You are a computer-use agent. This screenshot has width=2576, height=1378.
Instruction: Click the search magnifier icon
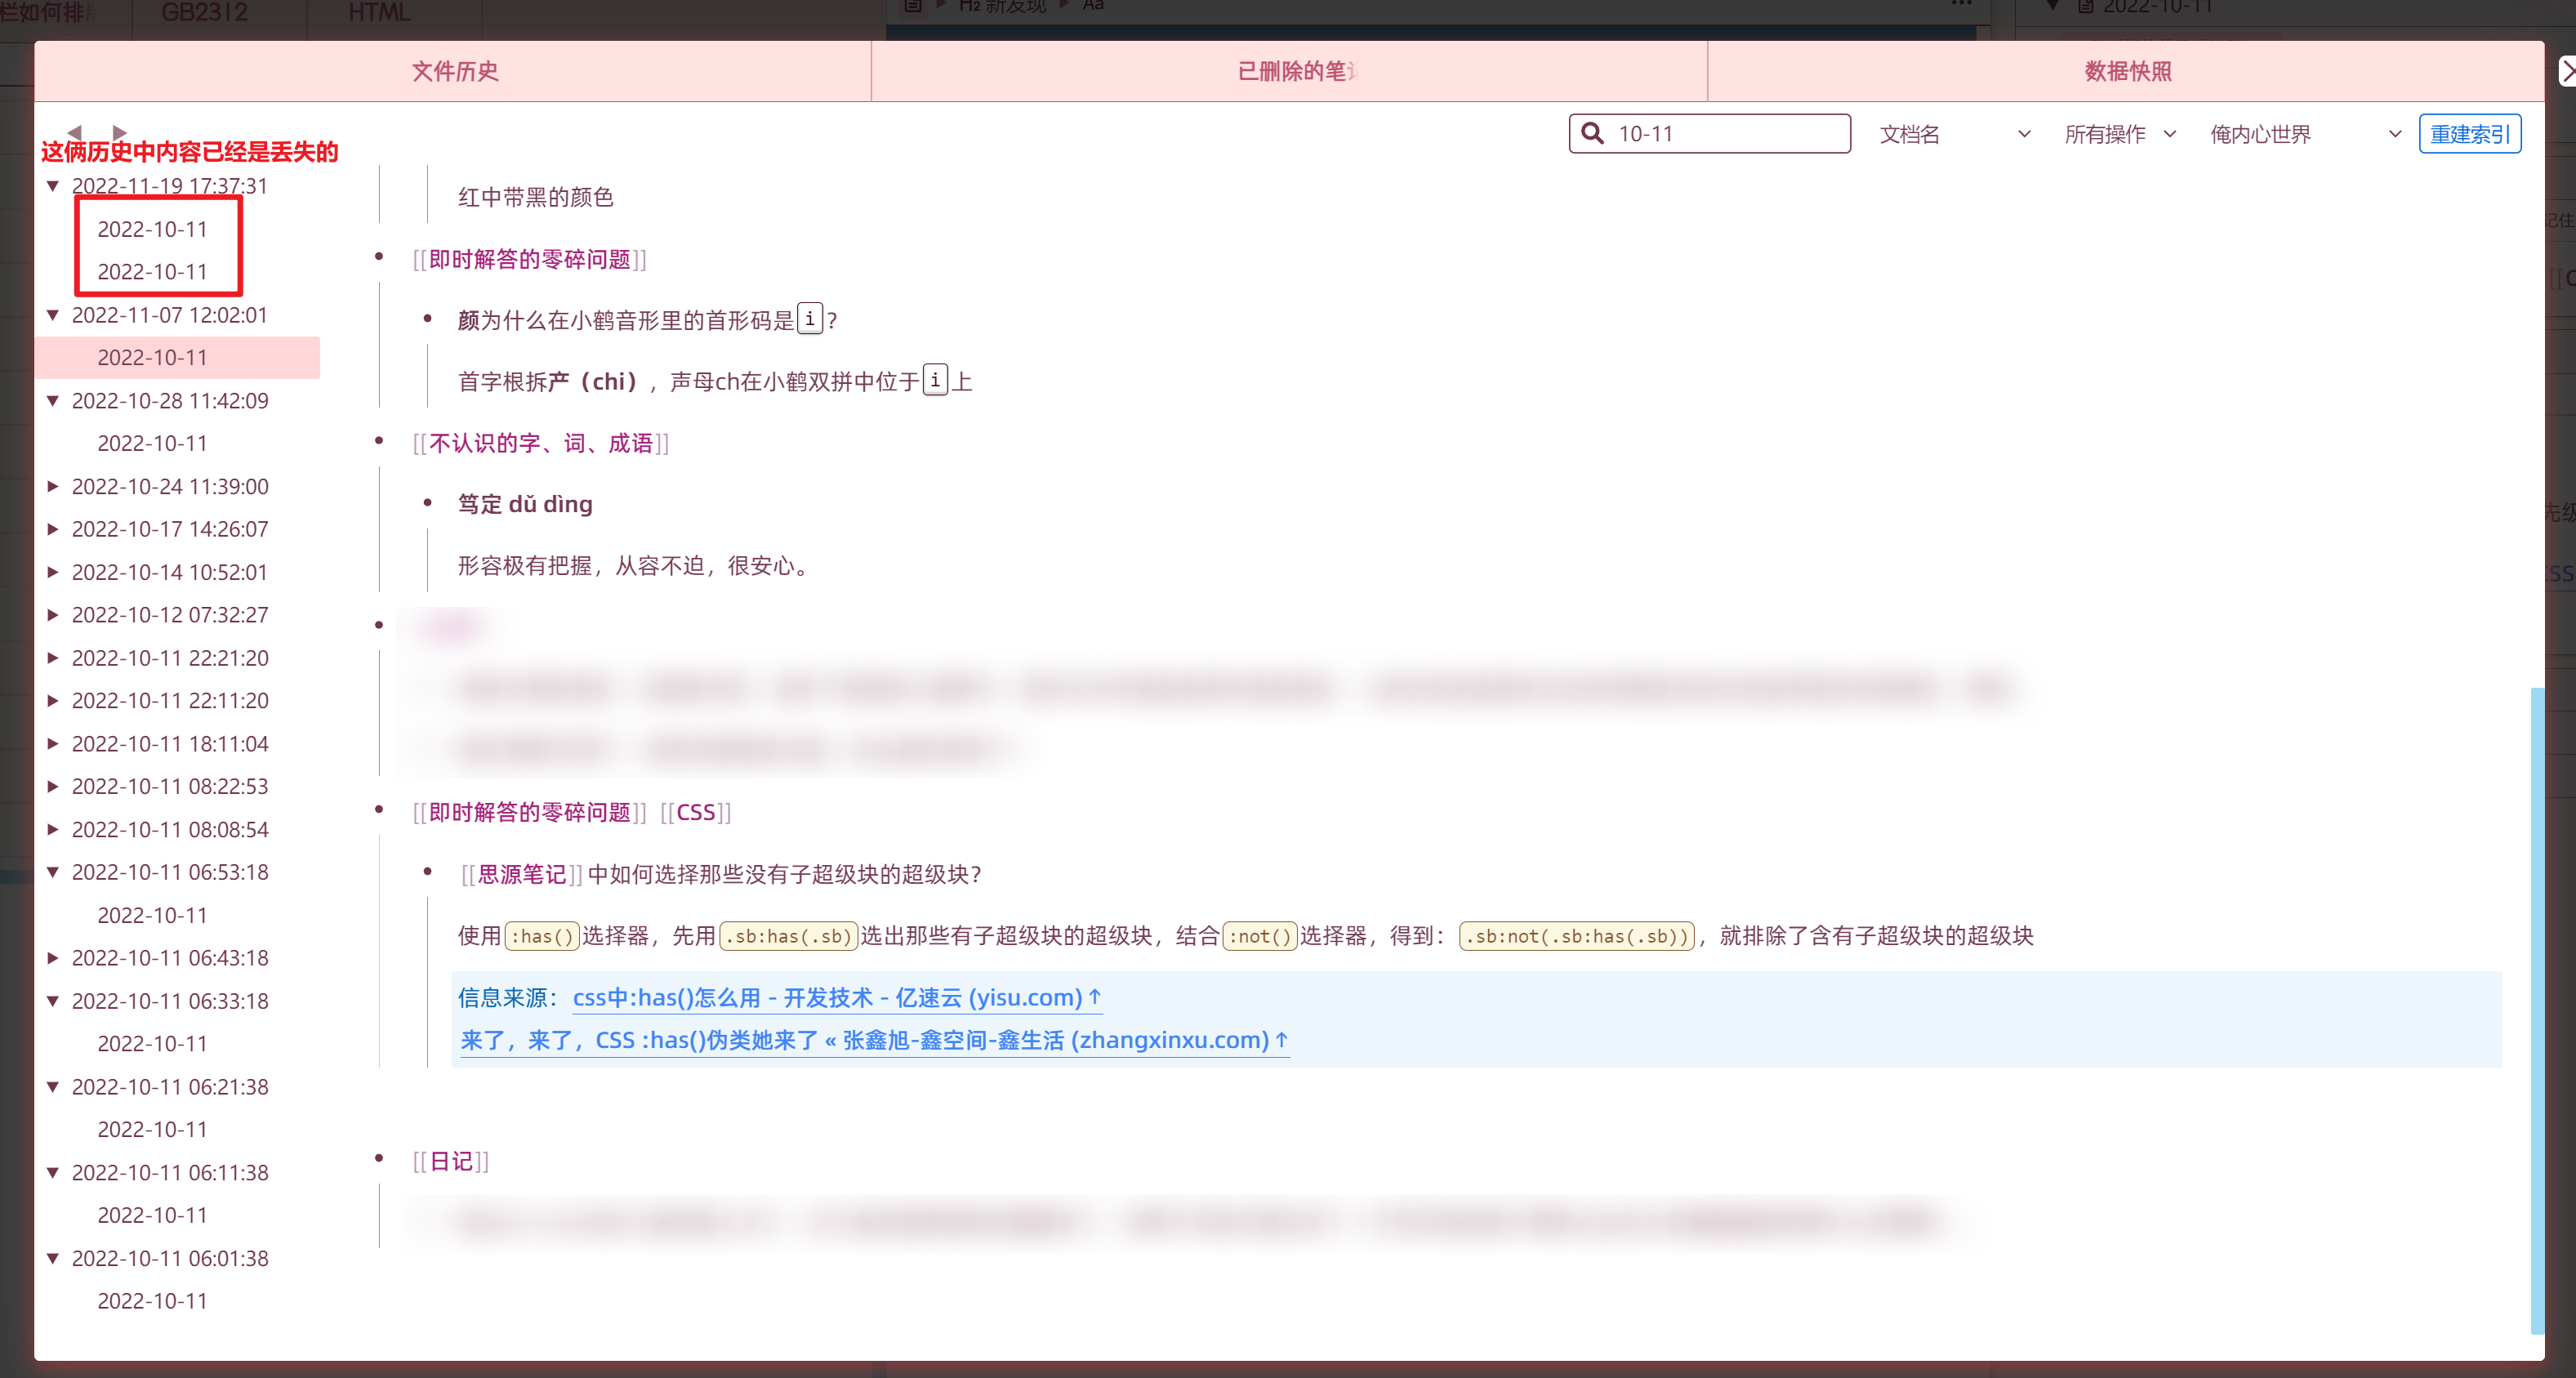(1593, 134)
